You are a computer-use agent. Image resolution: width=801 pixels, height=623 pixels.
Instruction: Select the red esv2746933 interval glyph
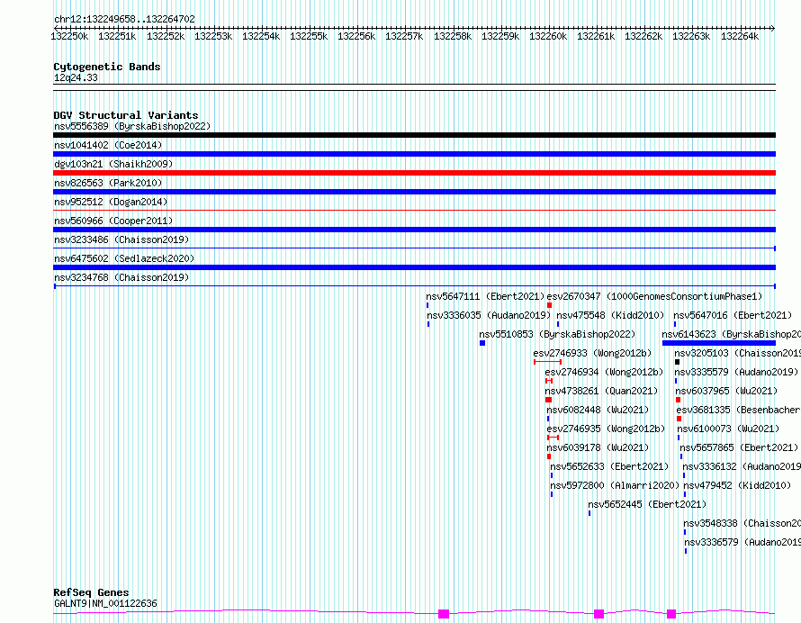coord(547,362)
